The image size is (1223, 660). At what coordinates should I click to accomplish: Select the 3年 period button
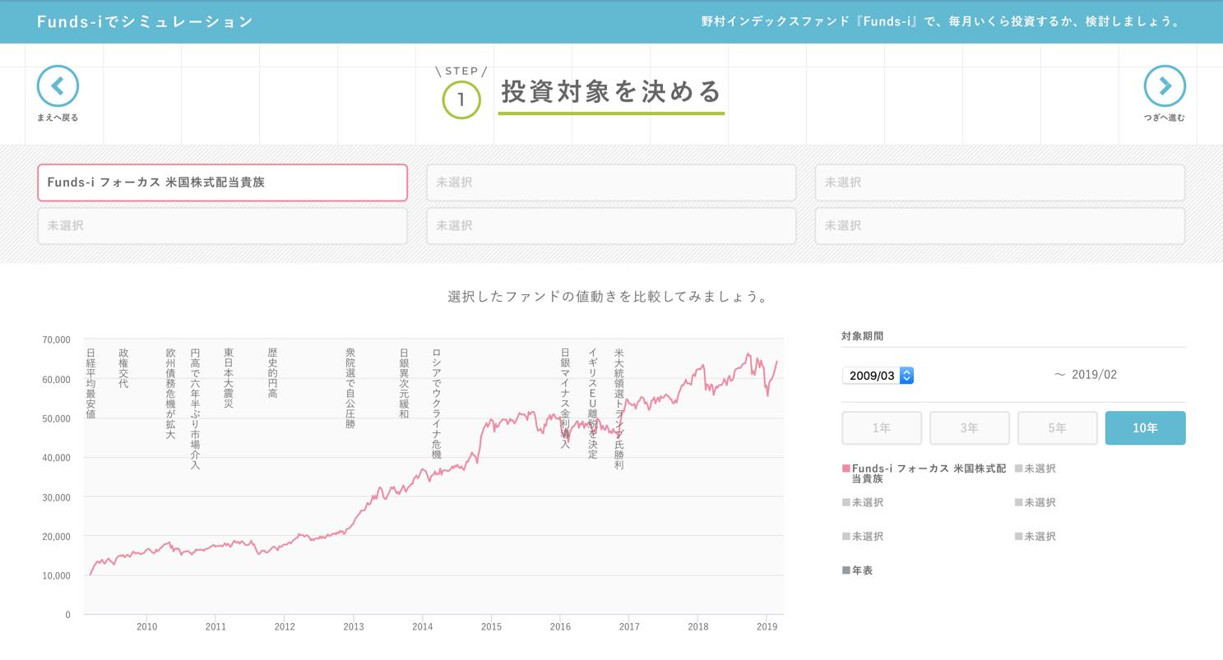970,428
